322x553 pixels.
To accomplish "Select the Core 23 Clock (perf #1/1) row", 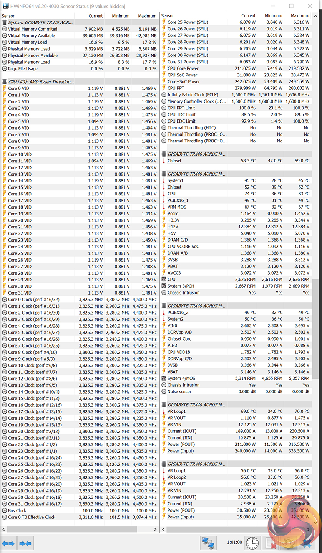I will point(80,451).
